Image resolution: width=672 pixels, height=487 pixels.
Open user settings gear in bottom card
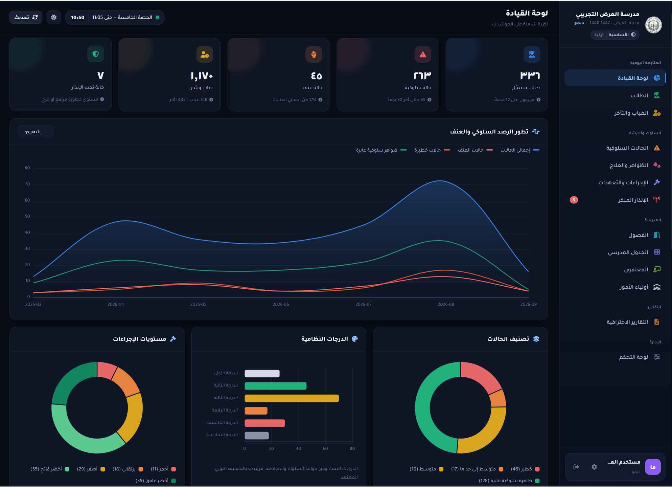point(594,467)
